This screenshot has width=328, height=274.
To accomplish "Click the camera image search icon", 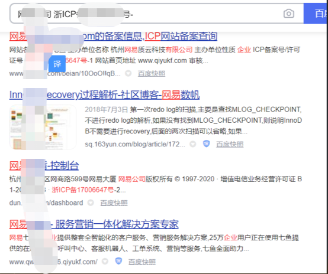I will click(289, 14).
